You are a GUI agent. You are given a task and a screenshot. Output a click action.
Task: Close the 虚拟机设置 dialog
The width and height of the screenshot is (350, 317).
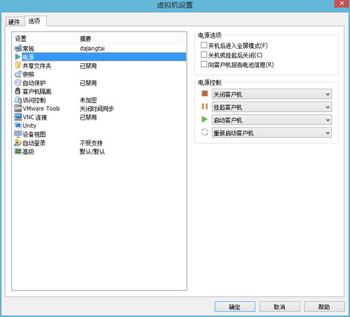coord(342,3)
